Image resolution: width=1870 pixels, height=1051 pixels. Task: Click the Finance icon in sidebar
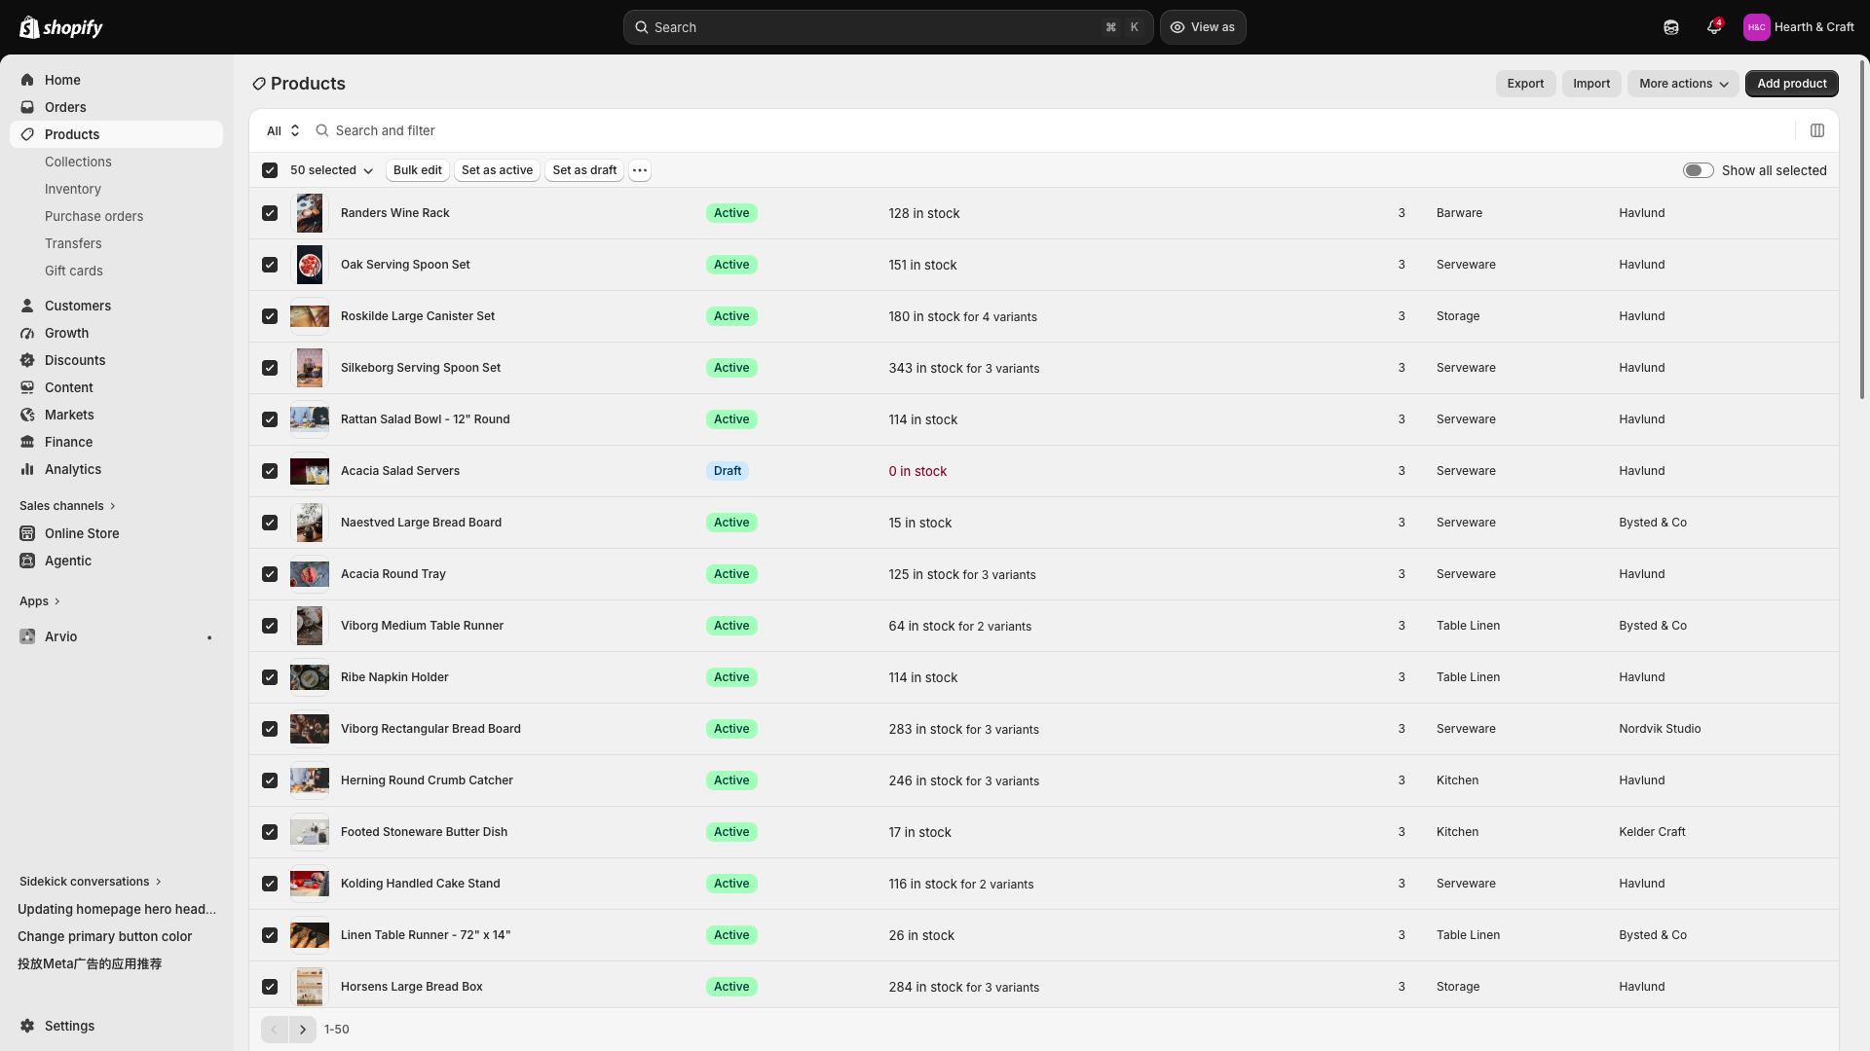coord(27,442)
